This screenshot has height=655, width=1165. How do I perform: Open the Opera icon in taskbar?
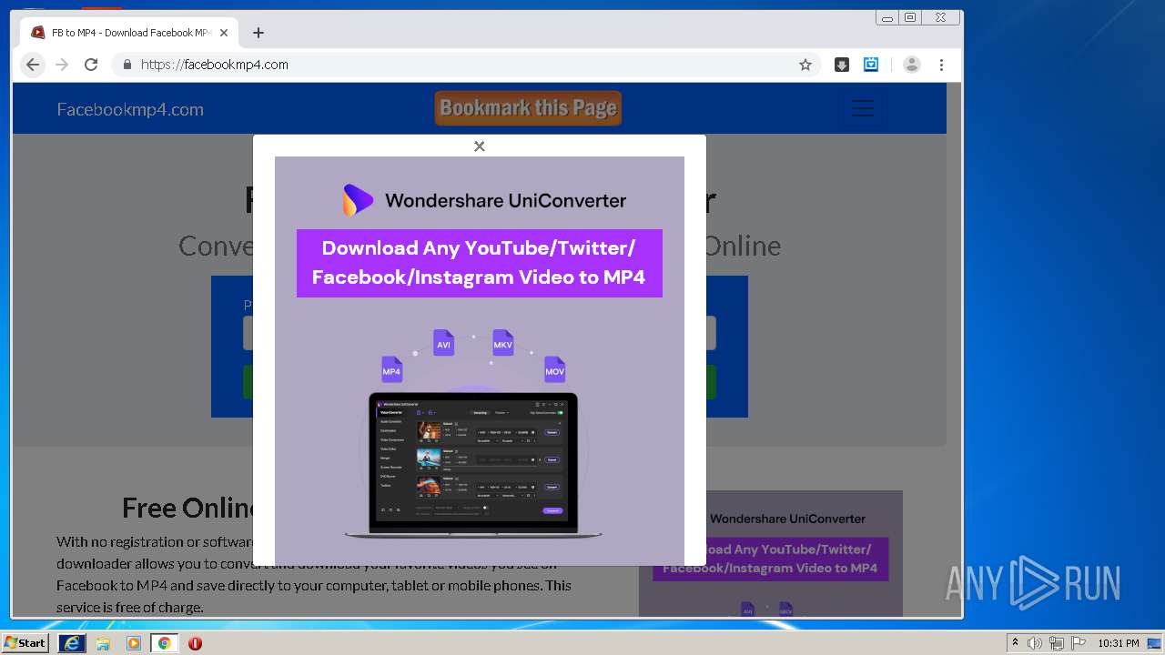(x=195, y=643)
